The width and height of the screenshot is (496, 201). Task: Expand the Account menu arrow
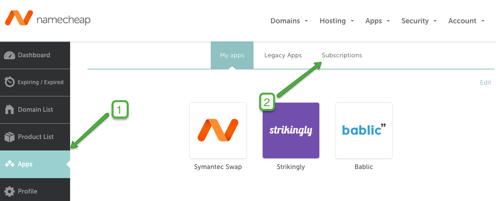coord(483,21)
